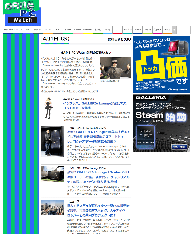Screen dimensions: 192x234
Task: Open the Video nav tab
Action: click(137, 30)
